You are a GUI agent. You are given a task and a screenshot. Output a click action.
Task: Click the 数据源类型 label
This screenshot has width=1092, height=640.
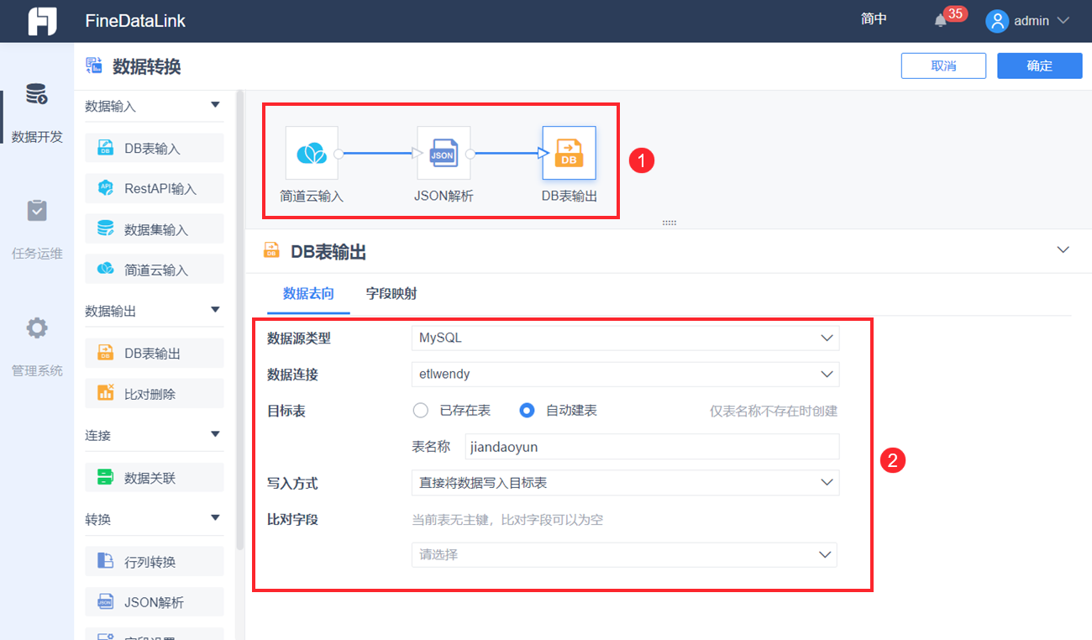point(299,338)
